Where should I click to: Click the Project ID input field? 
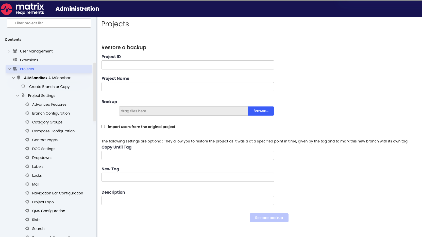(188, 65)
